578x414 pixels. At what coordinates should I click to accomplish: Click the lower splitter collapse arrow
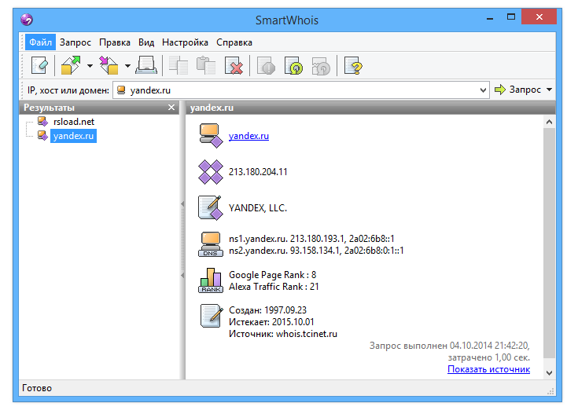coord(182,275)
